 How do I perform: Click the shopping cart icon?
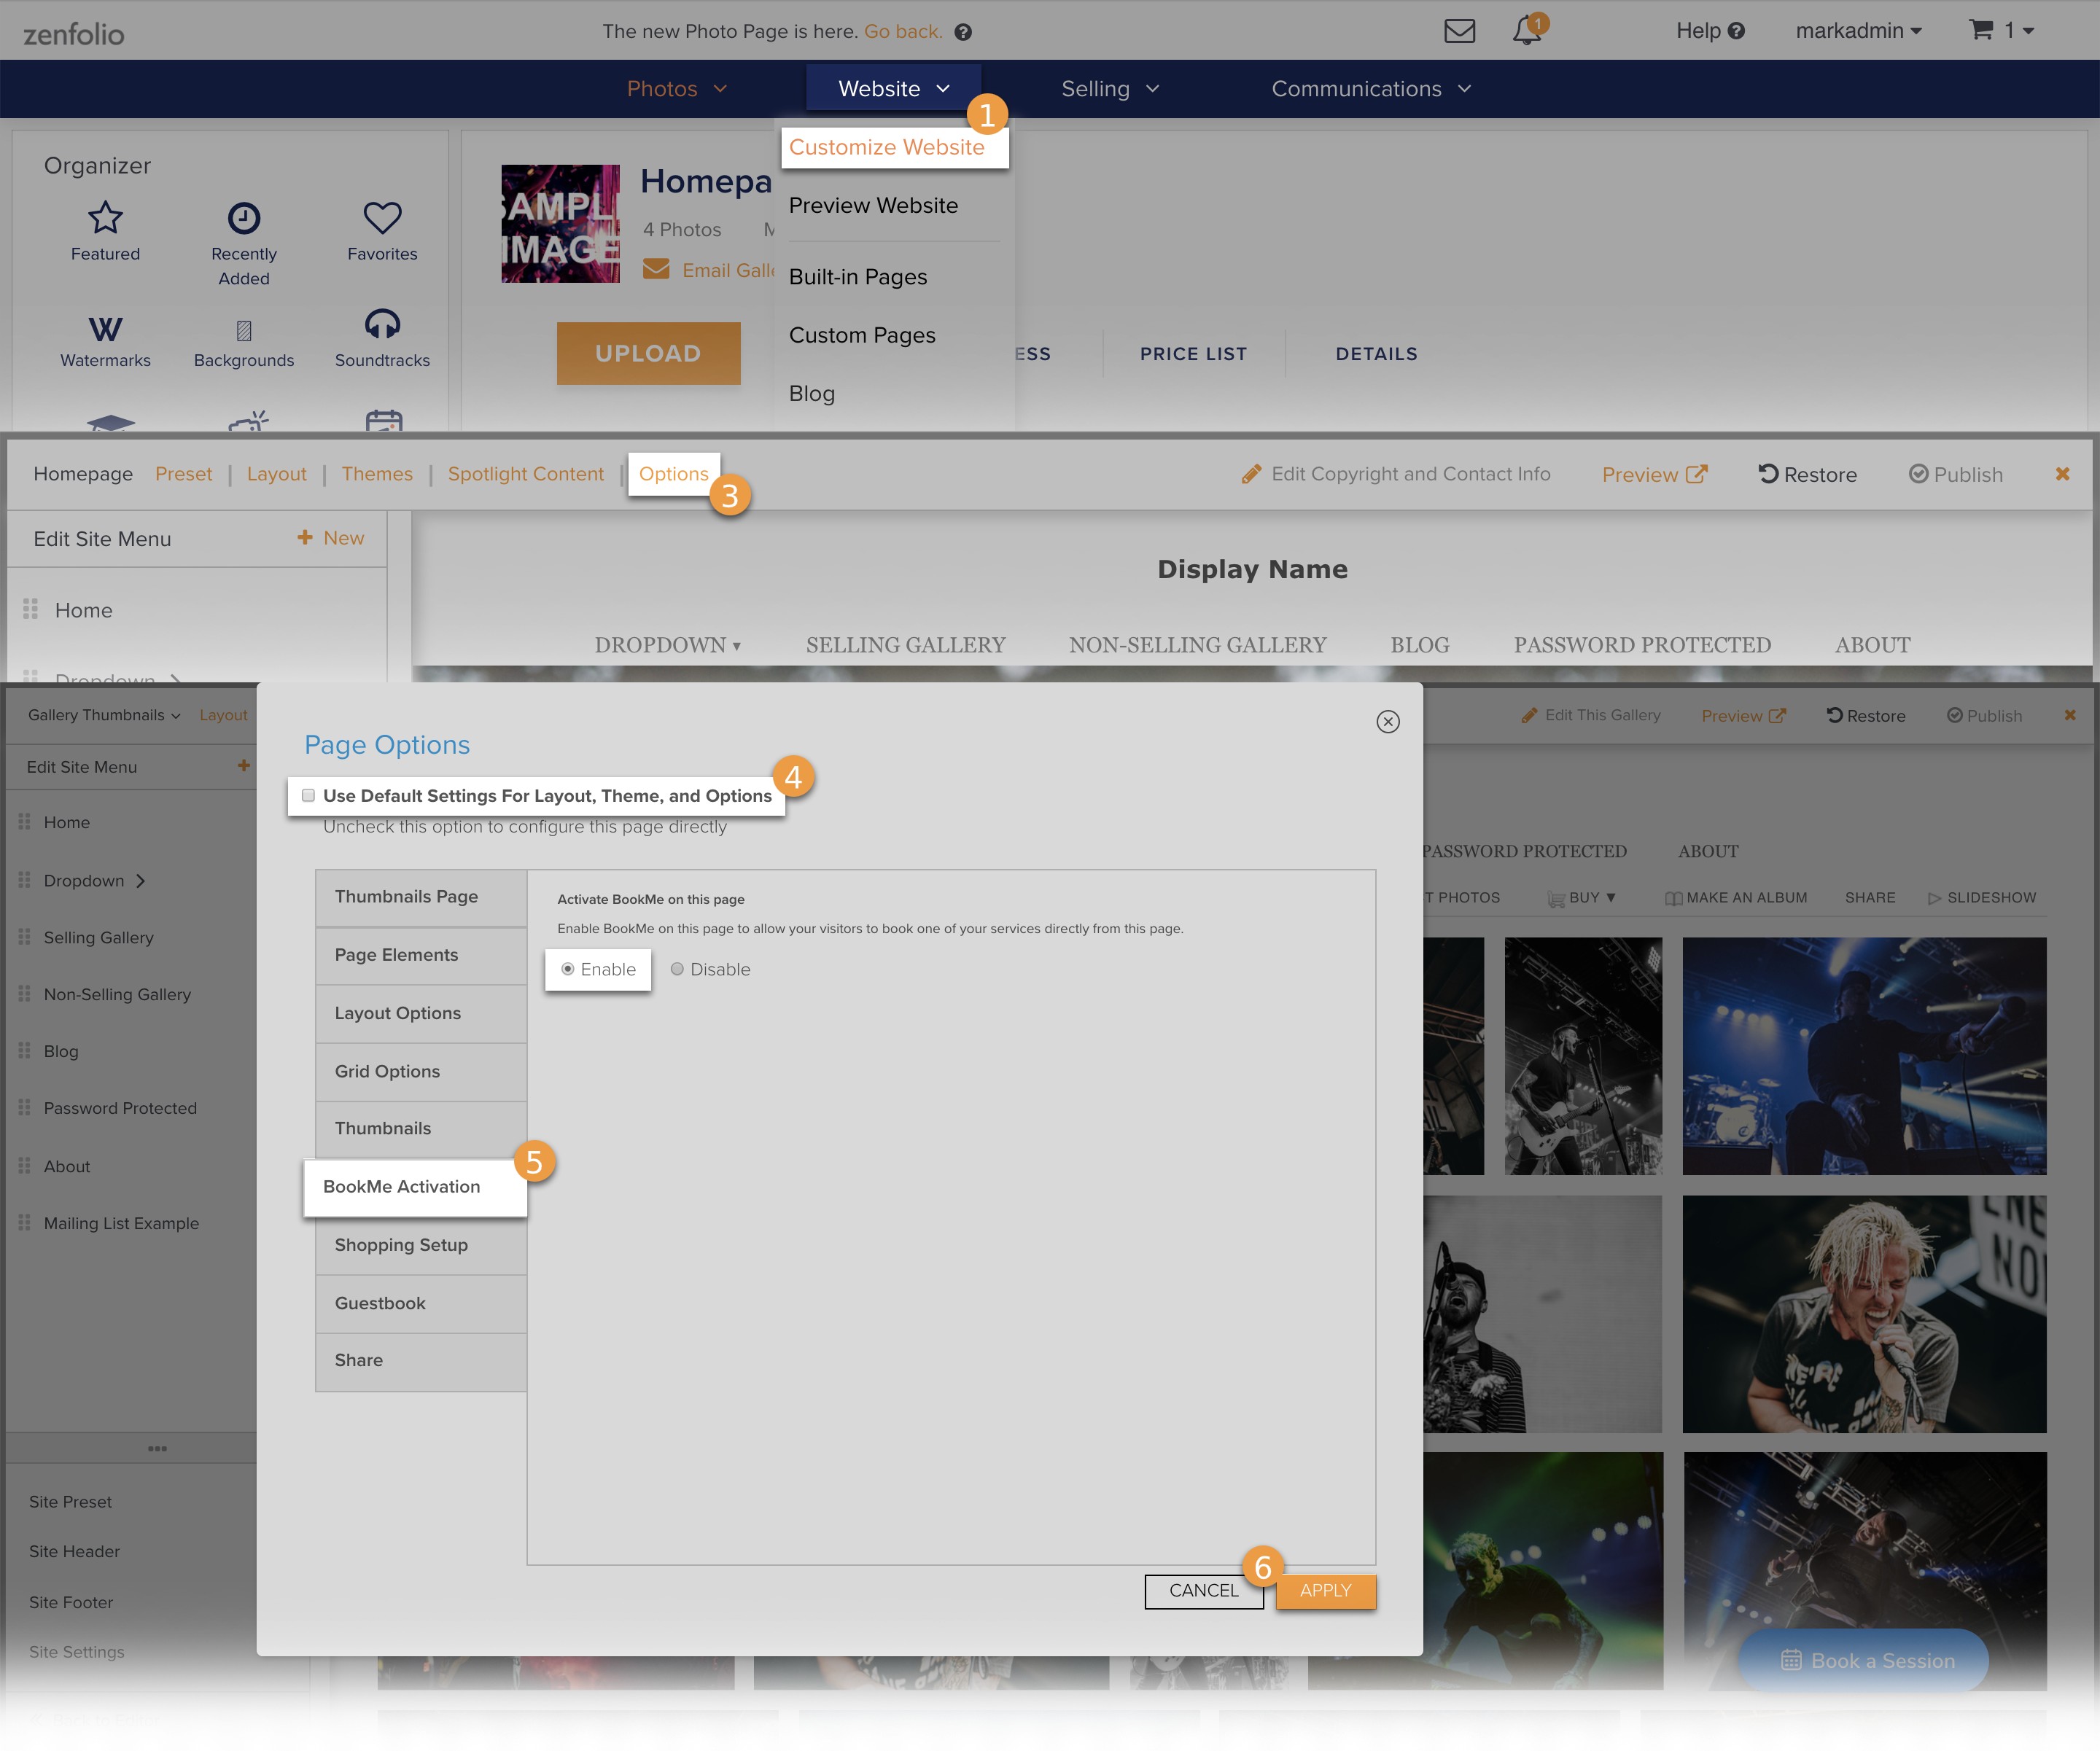click(1980, 30)
